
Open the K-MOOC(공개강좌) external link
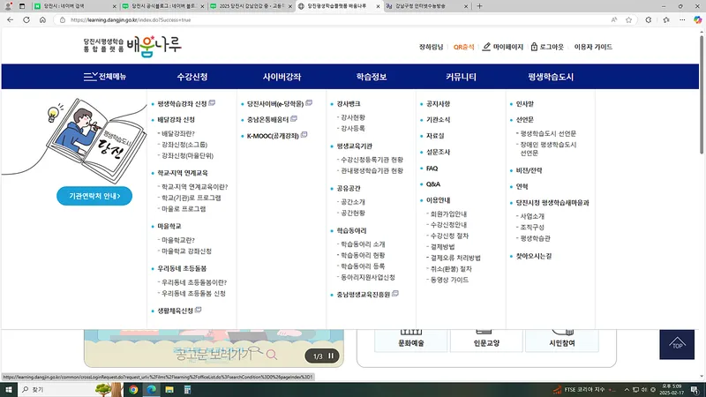pos(277,136)
